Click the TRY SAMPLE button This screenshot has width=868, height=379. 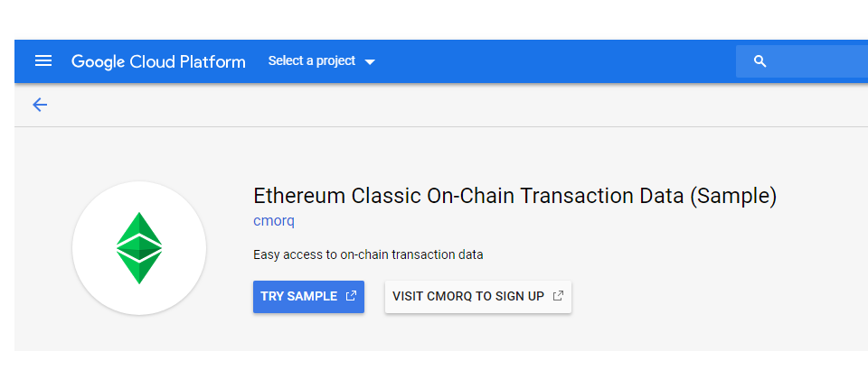[x=308, y=297]
